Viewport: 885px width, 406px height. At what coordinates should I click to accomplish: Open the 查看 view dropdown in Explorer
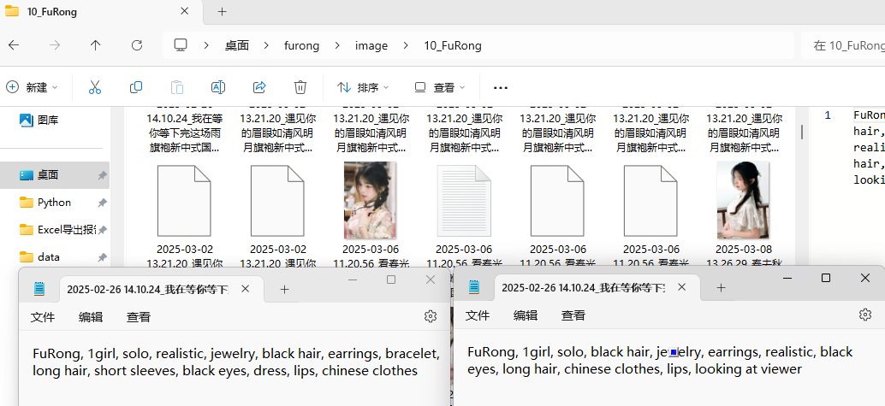(440, 87)
